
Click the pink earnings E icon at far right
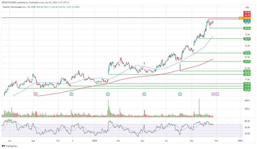[x=217, y=94]
